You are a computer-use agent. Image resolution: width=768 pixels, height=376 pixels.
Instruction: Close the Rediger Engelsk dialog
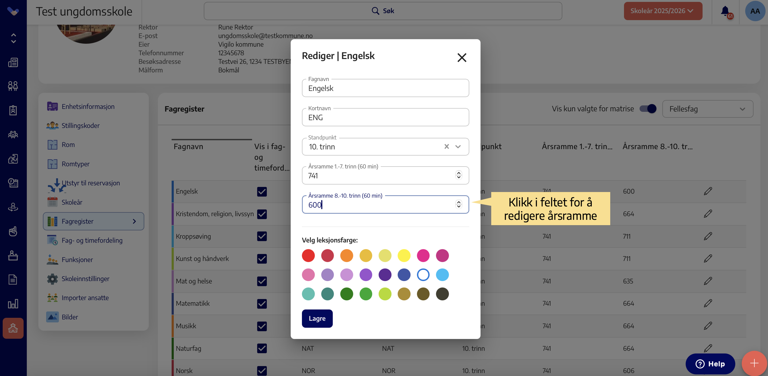point(462,57)
